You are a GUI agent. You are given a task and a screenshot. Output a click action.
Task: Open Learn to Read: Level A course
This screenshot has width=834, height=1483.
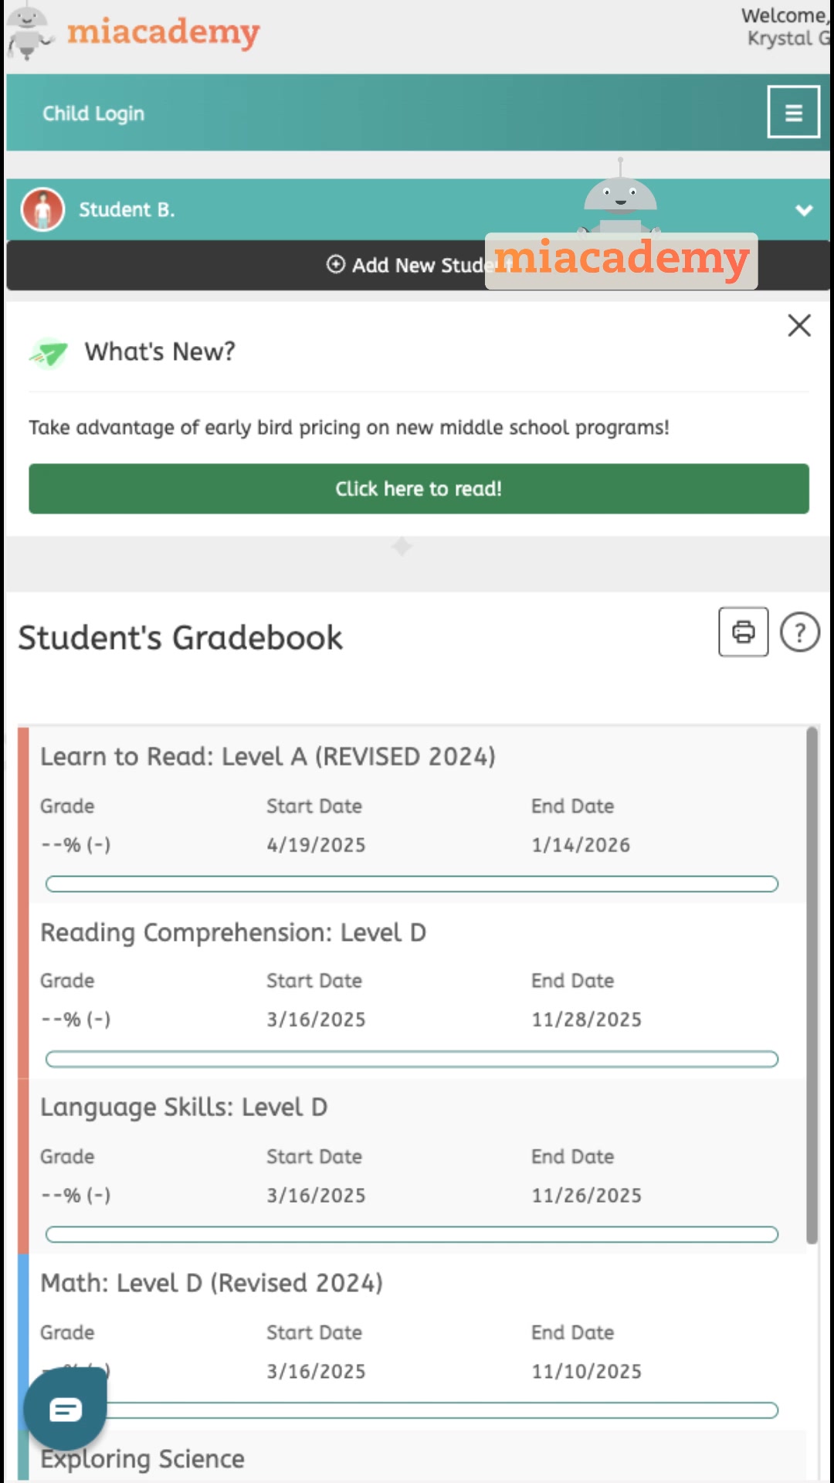(x=268, y=756)
